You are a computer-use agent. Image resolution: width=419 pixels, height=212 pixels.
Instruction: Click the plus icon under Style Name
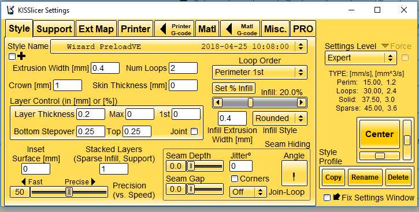click(21, 56)
